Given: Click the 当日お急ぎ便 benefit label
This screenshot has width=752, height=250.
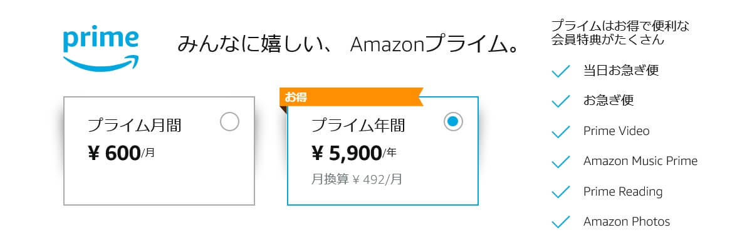Looking at the screenshot, I should tap(621, 71).
